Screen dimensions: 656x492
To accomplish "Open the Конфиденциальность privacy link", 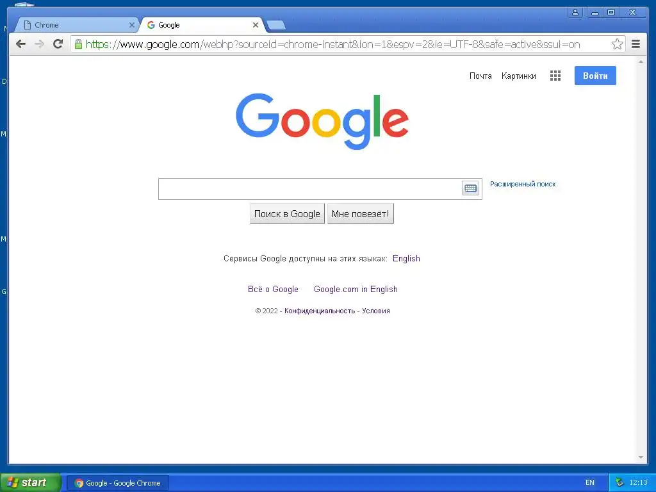I will tap(320, 311).
